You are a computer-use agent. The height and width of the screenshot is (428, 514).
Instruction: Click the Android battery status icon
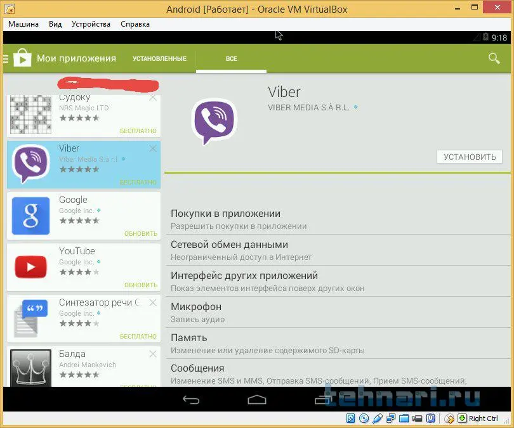(x=485, y=37)
